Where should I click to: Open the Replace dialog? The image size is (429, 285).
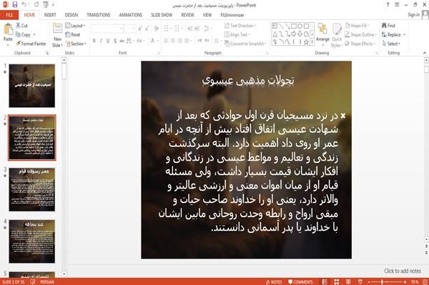(392, 35)
